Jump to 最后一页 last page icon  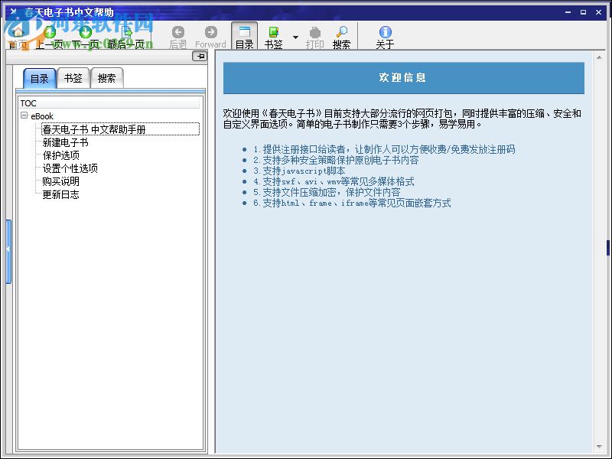click(x=127, y=32)
